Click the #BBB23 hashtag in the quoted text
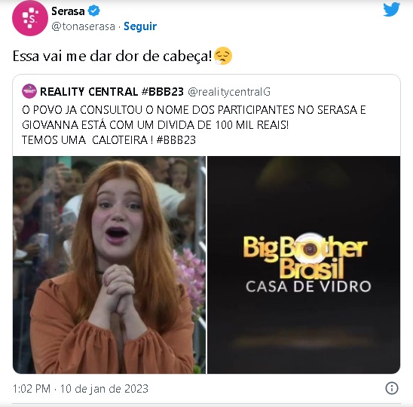 coord(176,140)
